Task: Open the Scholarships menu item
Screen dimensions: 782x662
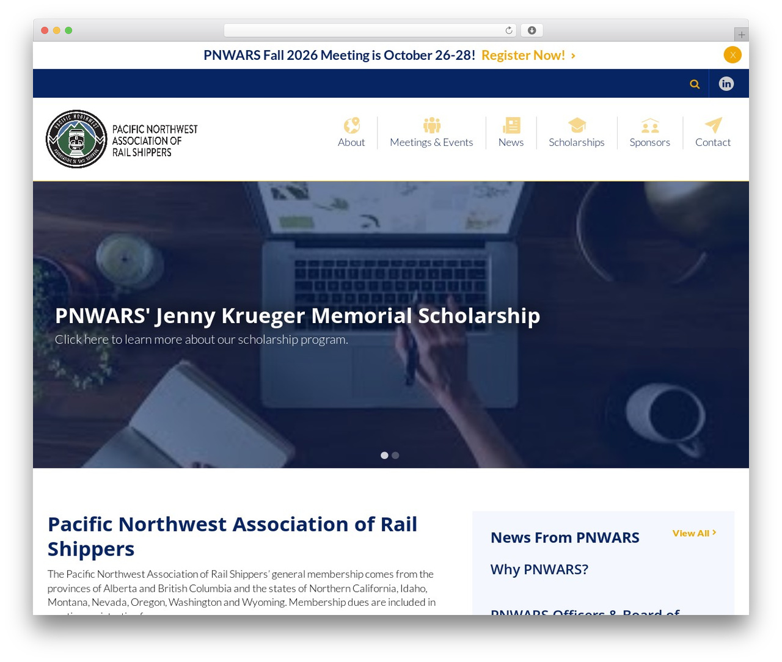Action: click(577, 142)
